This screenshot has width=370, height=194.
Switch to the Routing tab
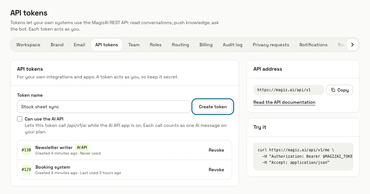click(180, 45)
